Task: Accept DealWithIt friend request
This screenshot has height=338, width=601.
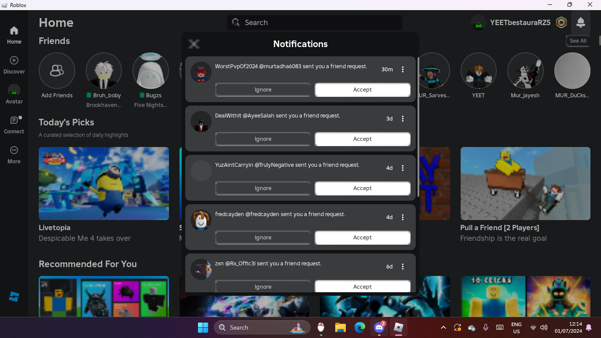Action: tap(363, 139)
